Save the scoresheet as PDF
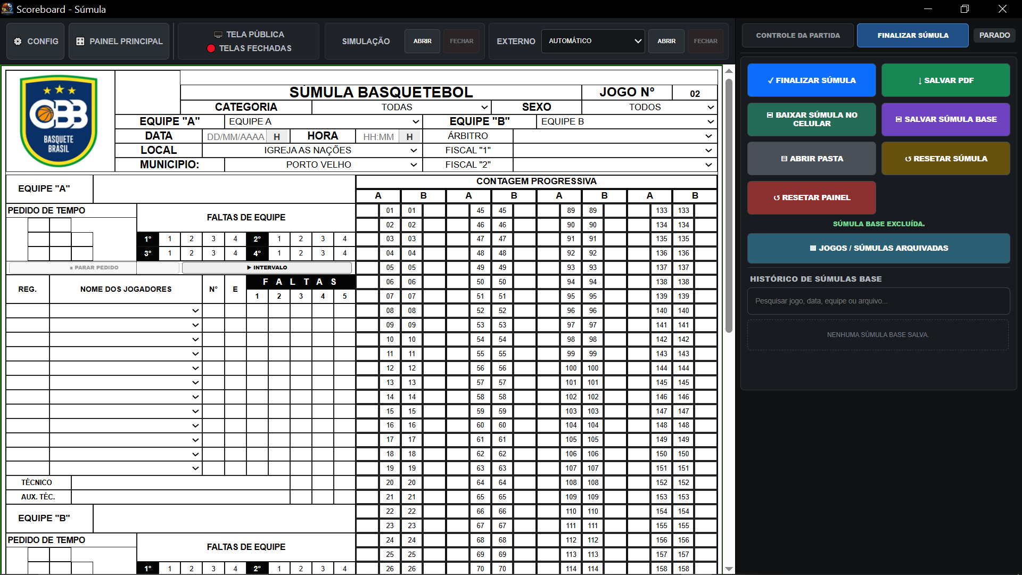1022x575 pixels. coord(946,80)
